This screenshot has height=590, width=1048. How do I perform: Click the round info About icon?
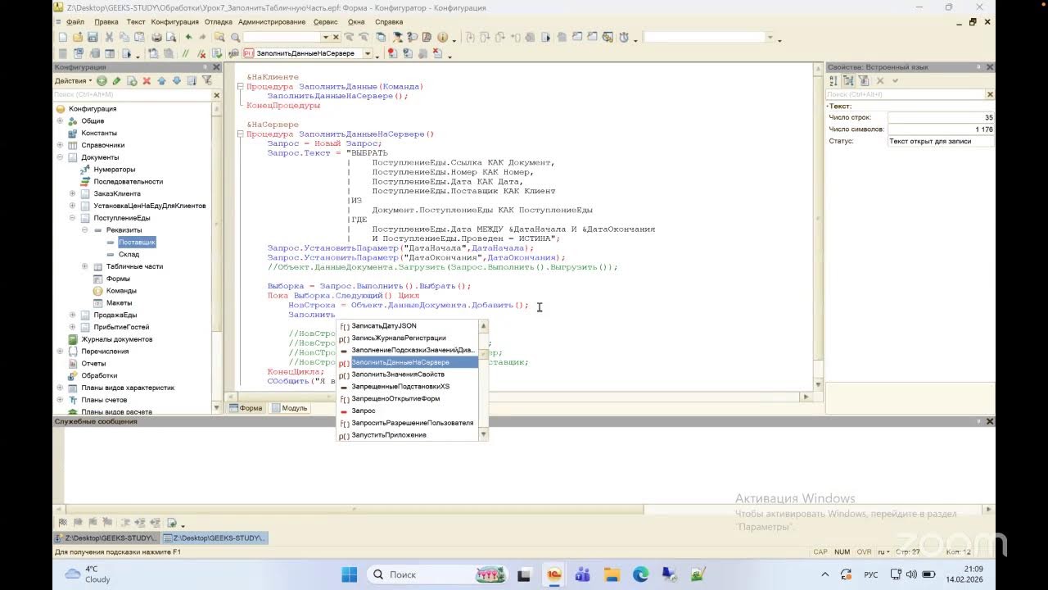pos(442,37)
